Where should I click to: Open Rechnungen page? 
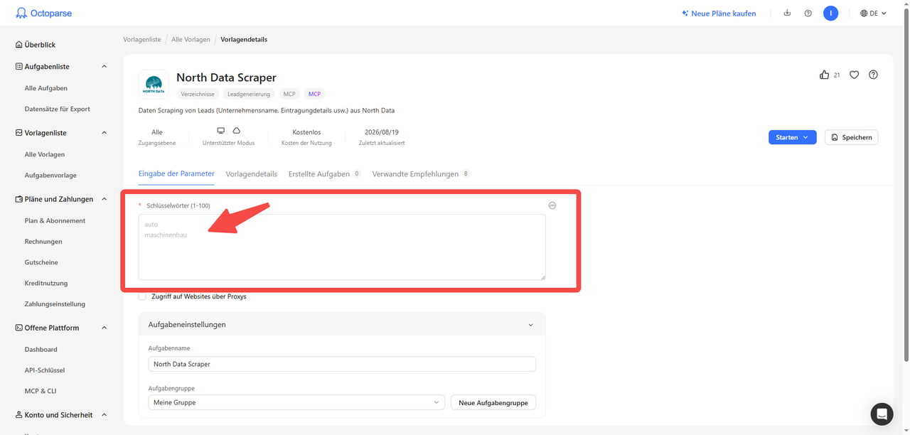click(x=43, y=242)
